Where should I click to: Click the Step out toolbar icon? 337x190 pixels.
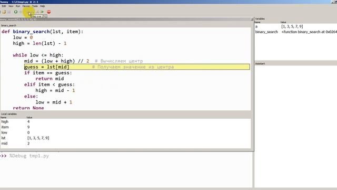[37, 12]
